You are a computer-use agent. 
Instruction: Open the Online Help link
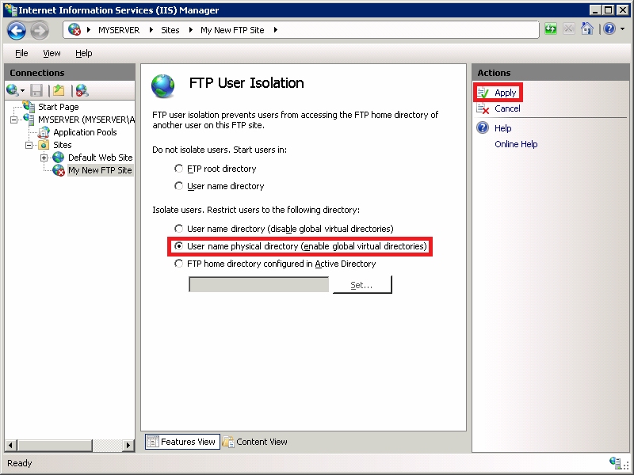(x=516, y=144)
